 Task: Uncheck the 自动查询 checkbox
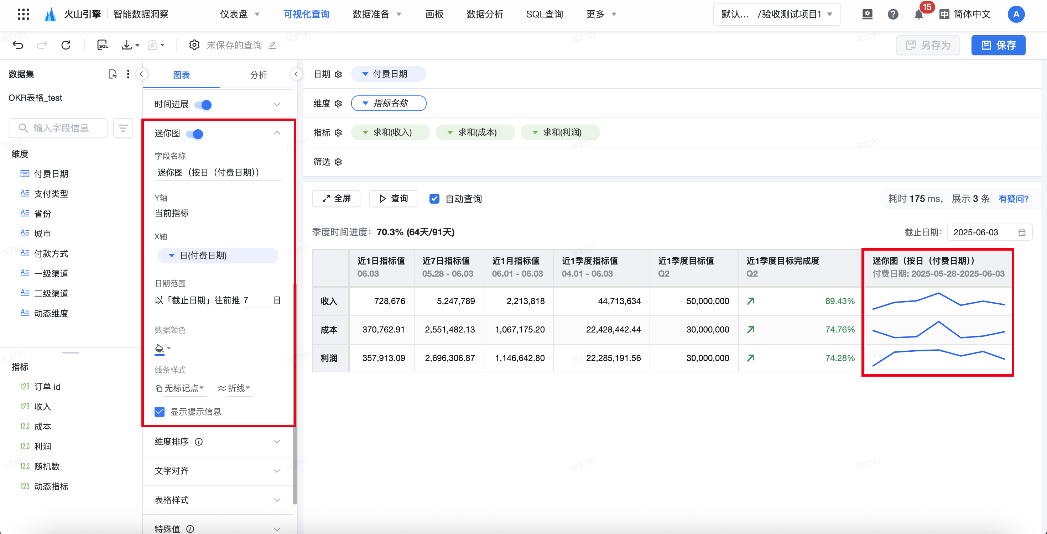click(434, 199)
